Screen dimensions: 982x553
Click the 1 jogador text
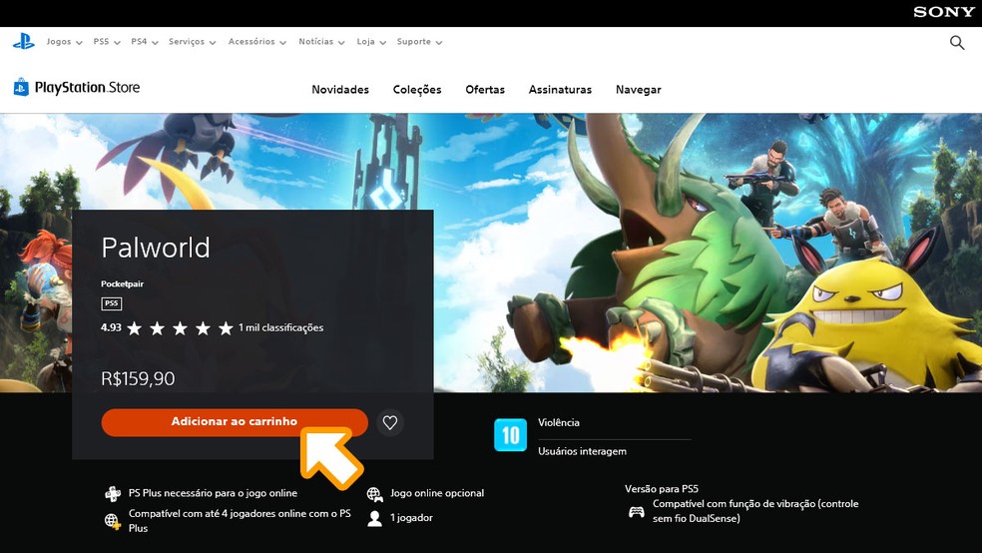pyautogui.click(x=411, y=517)
